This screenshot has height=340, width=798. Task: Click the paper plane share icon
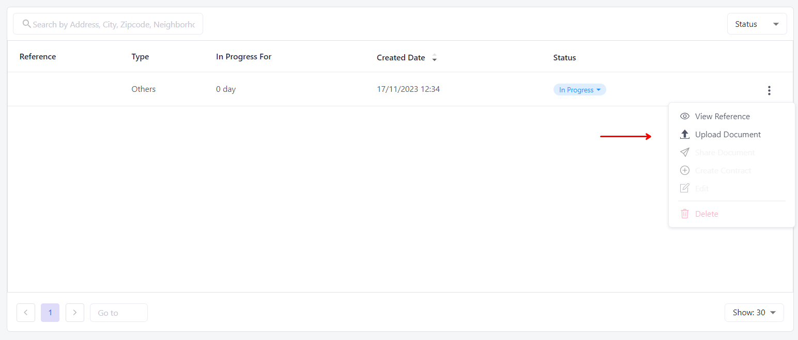pyautogui.click(x=685, y=153)
